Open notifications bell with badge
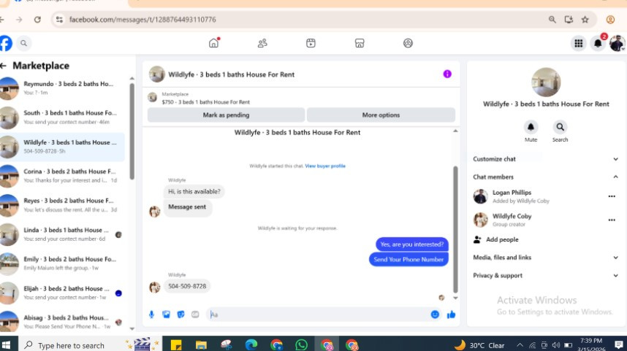Viewport: 627px width, 351px height. click(x=598, y=43)
